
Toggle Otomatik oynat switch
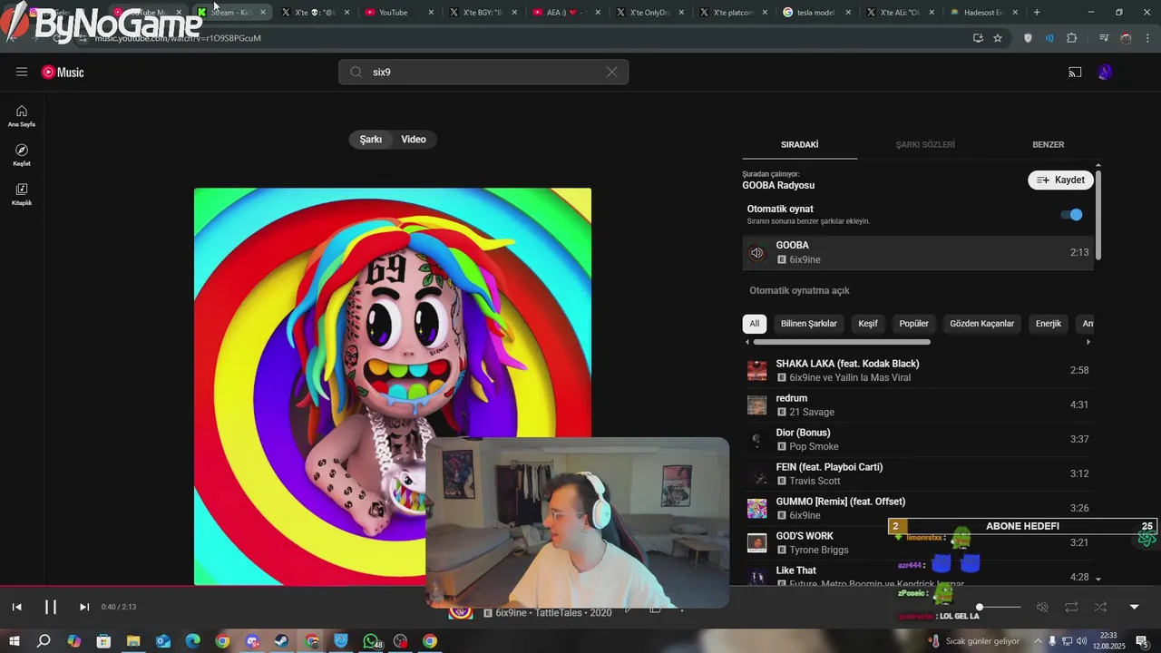tap(1071, 215)
